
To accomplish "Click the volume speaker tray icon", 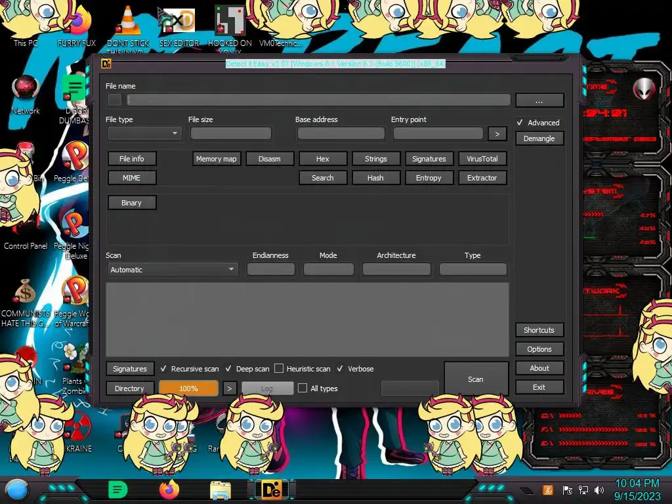I will (599, 490).
